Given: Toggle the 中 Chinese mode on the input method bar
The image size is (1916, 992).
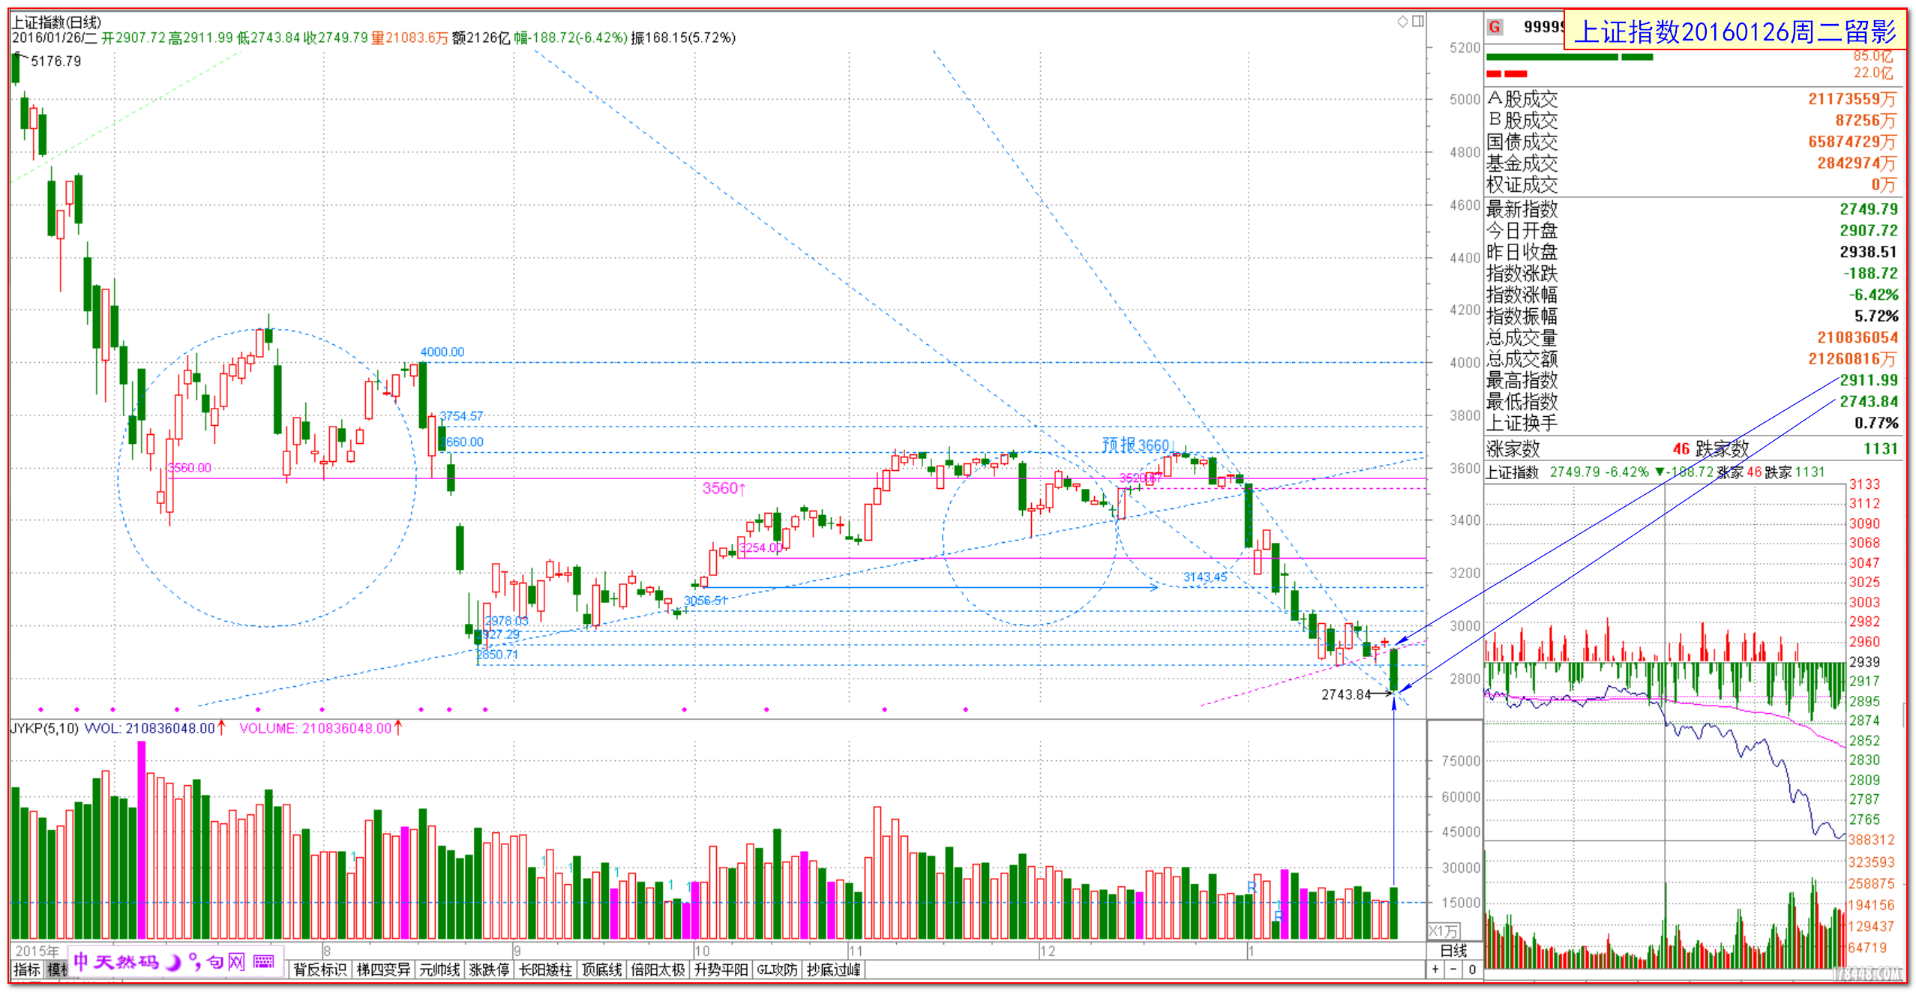Looking at the screenshot, I should (81, 962).
